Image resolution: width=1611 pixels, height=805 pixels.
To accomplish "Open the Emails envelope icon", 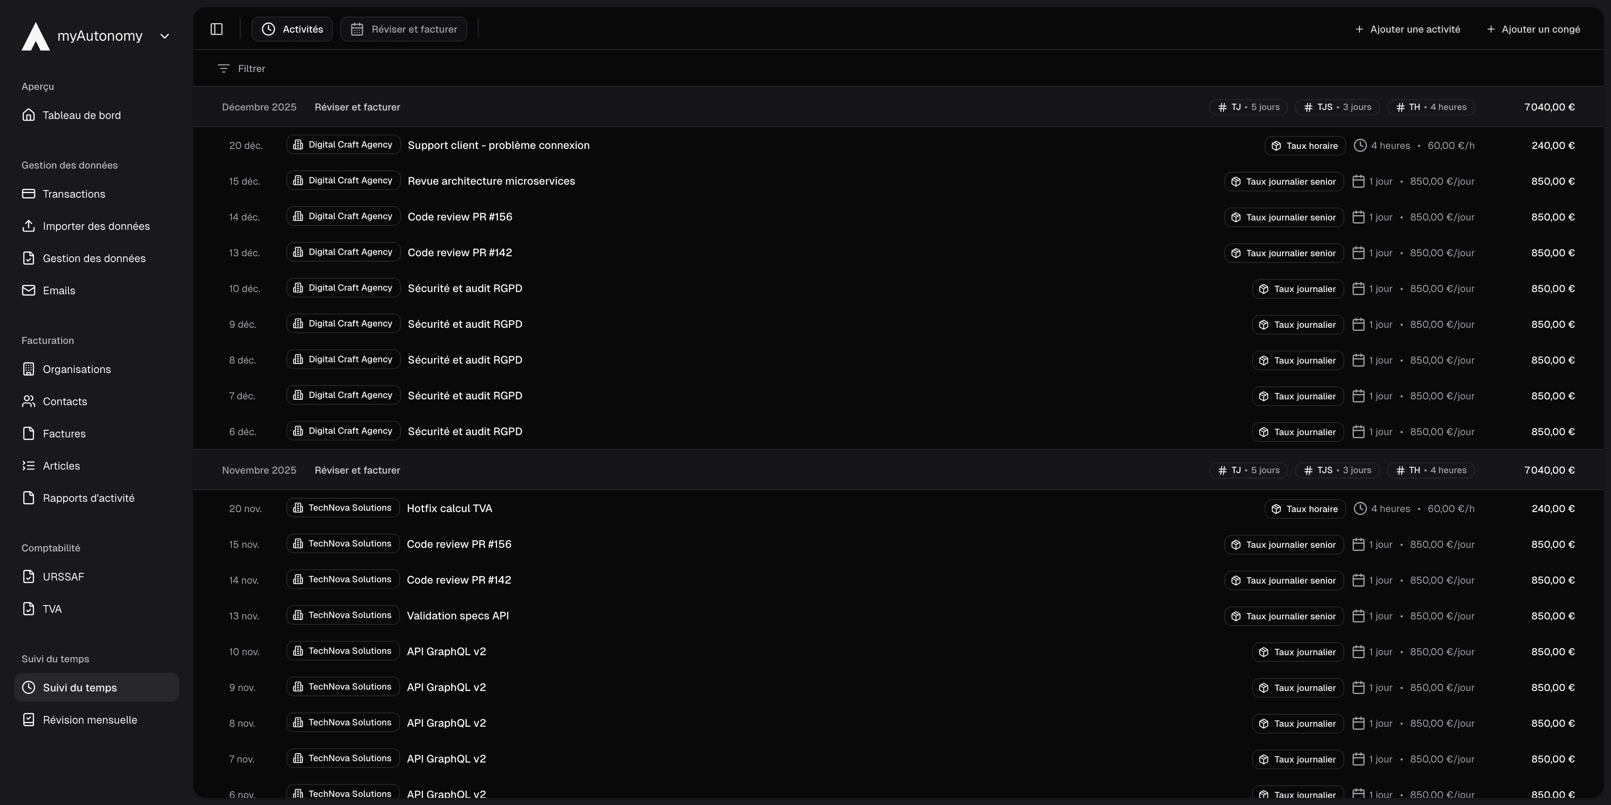I will coord(29,290).
